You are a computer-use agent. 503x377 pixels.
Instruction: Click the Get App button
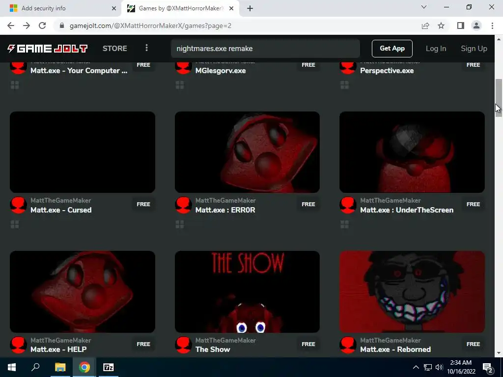pyautogui.click(x=392, y=49)
